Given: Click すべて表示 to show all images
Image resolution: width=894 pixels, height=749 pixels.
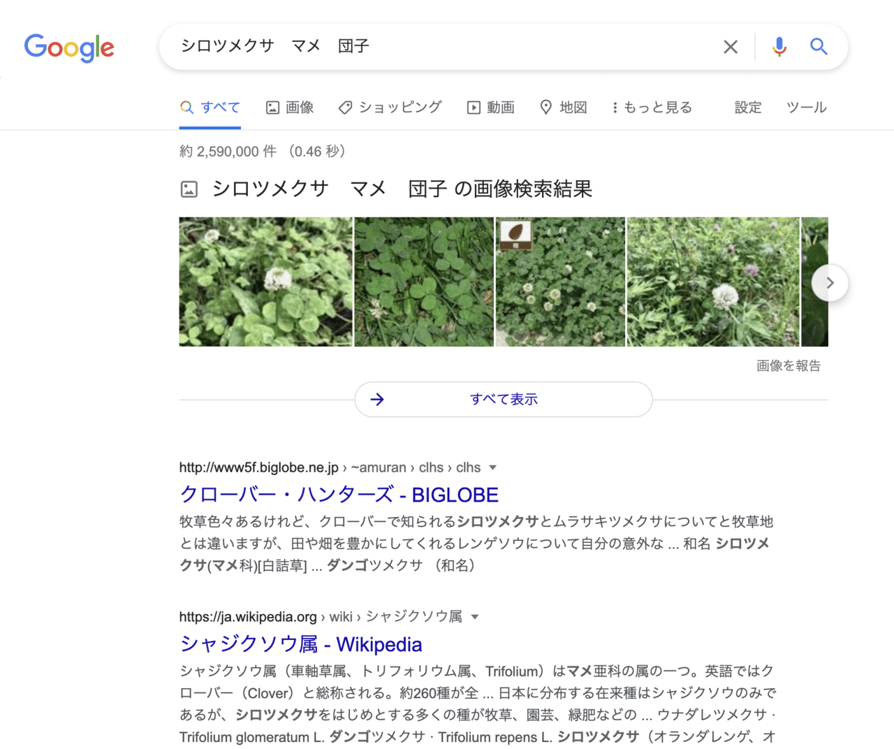Looking at the screenshot, I should pos(503,399).
